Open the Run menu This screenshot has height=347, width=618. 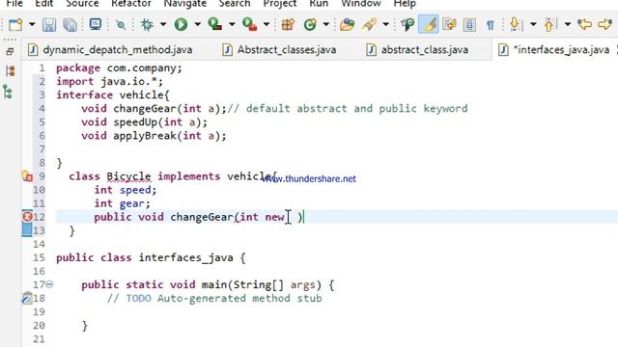[x=319, y=4]
